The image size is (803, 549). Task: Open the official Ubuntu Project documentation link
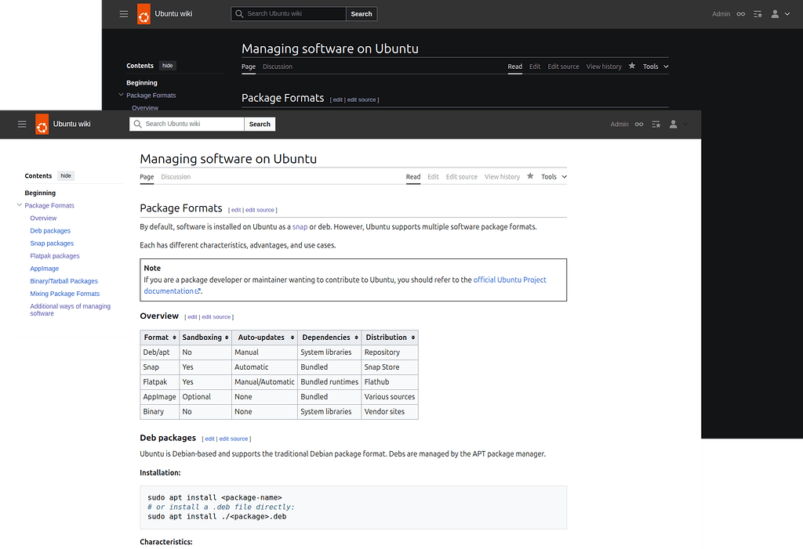pyautogui.click(x=510, y=280)
